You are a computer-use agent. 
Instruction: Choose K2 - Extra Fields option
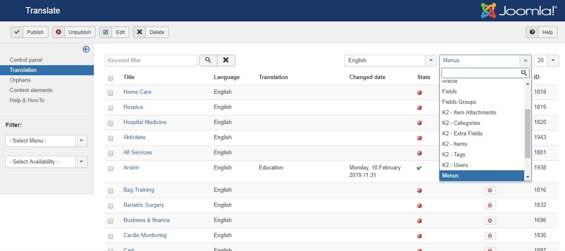click(482, 133)
